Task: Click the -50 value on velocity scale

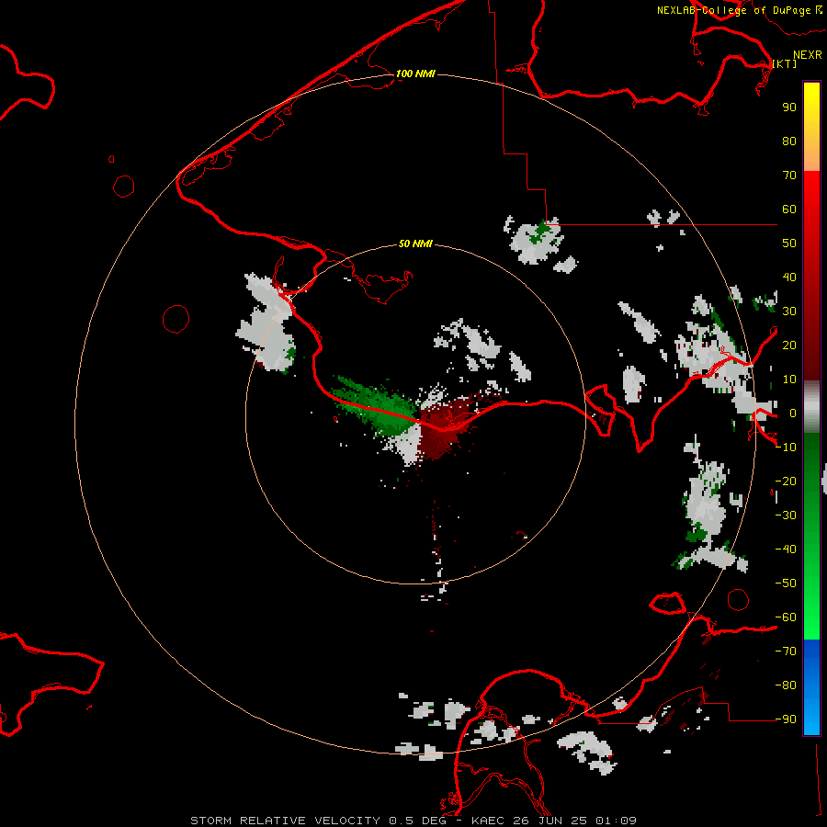Action: [786, 583]
